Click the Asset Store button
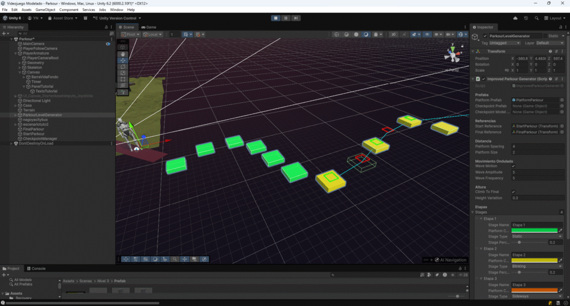The image size is (570, 306). coord(62,18)
